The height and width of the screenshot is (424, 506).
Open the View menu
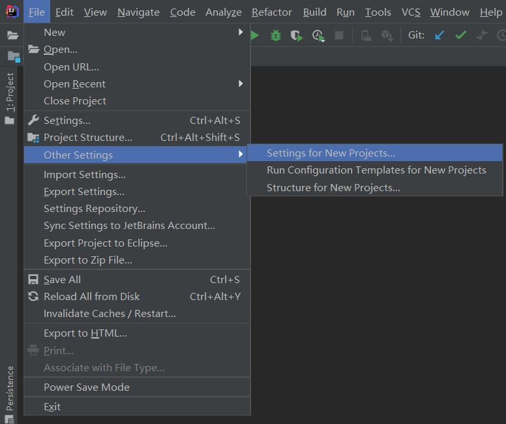point(95,12)
